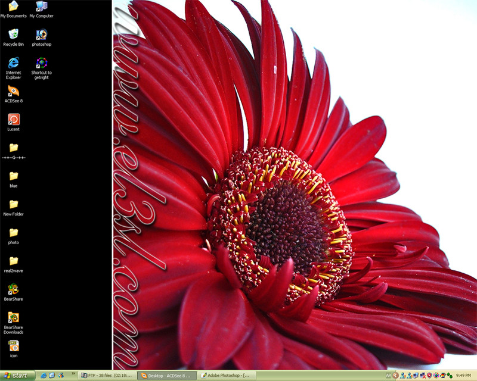The width and height of the screenshot is (477, 381).
Task: Expand hidden system tray icons arrow
Action: click(395, 376)
